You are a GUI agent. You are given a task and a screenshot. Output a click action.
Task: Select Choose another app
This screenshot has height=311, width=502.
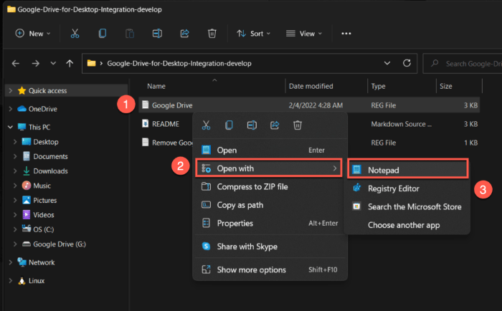[407, 225]
